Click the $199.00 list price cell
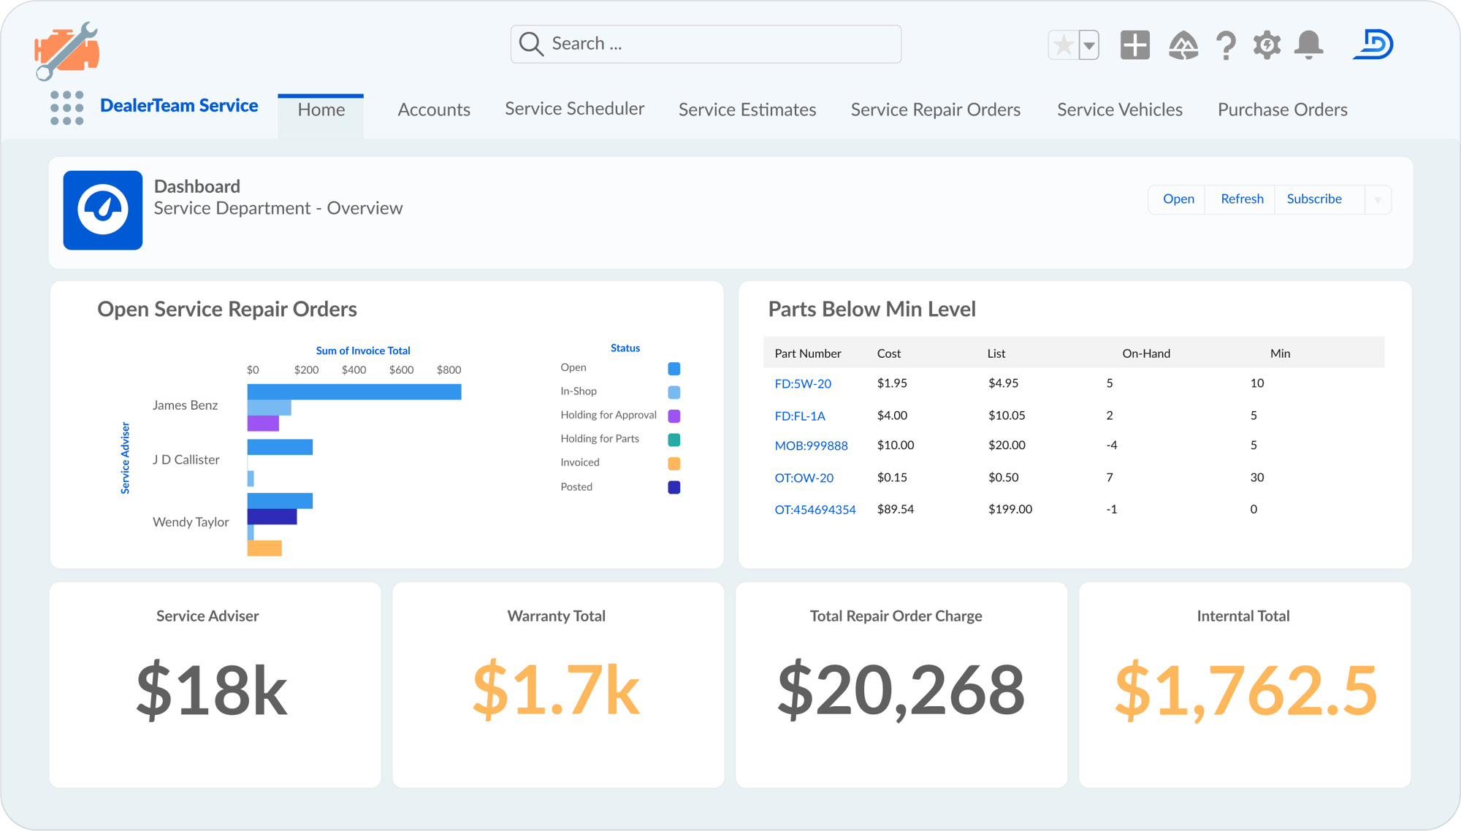The height and width of the screenshot is (831, 1461). pyautogui.click(x=1010, y=509)
